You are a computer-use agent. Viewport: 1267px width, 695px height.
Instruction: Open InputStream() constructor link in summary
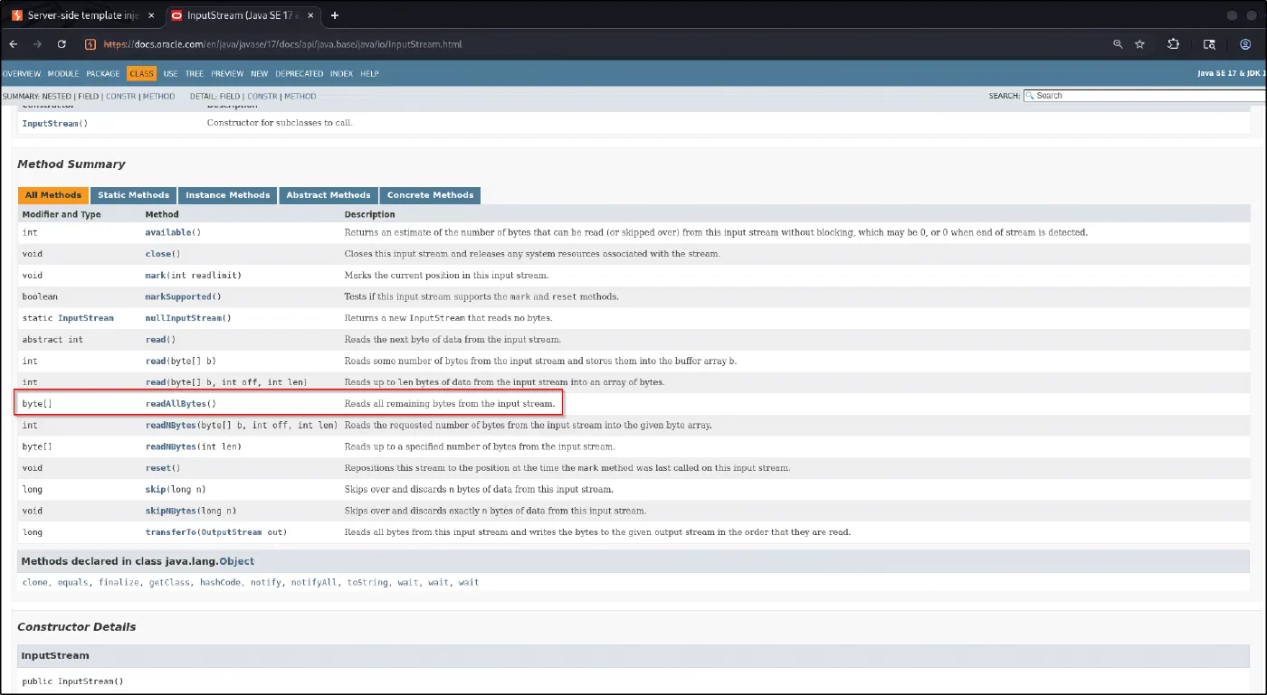point(50,124)
